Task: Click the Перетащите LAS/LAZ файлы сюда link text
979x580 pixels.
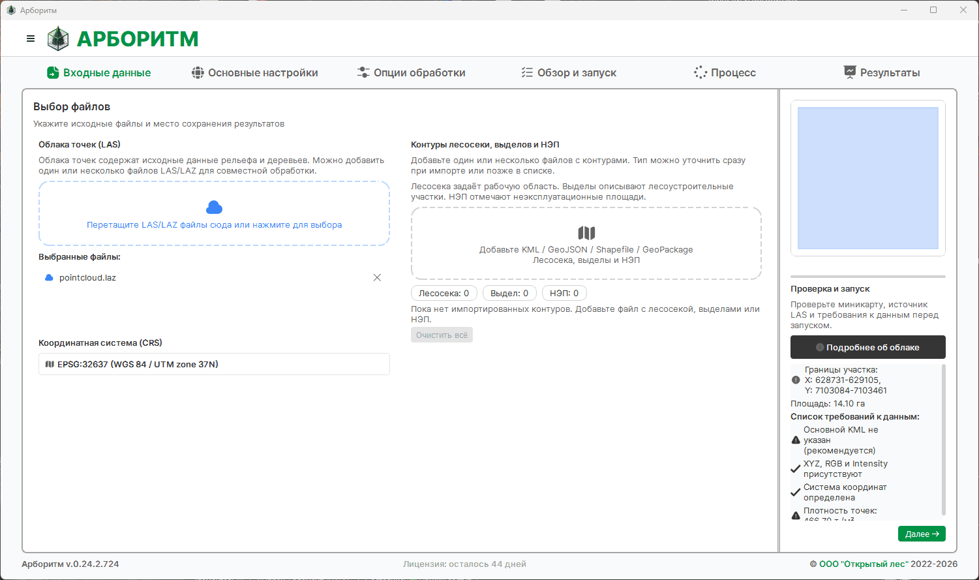Action: click(x=214, y=225)
